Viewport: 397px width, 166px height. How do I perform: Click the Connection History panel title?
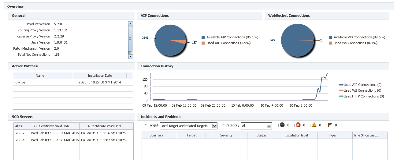click(157, 66)
